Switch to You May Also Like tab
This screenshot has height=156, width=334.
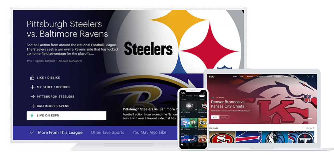(x=149, y=132)
